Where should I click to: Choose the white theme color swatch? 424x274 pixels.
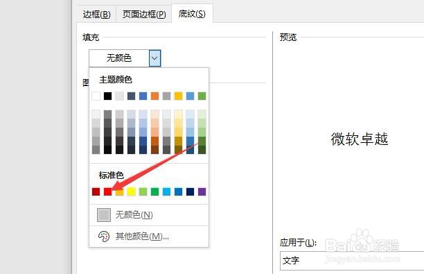(x=96, y=96)
